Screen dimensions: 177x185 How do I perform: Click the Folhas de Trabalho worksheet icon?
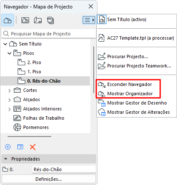[17, 118]
